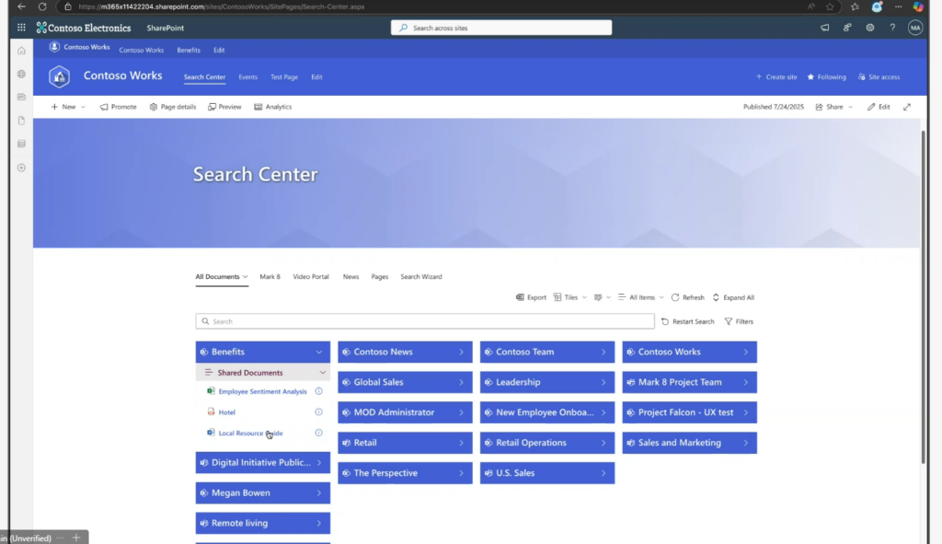Show info for Employee Sentiment Analysis
The width and height of the screenshot is (942, 544).
pos(319,391)
